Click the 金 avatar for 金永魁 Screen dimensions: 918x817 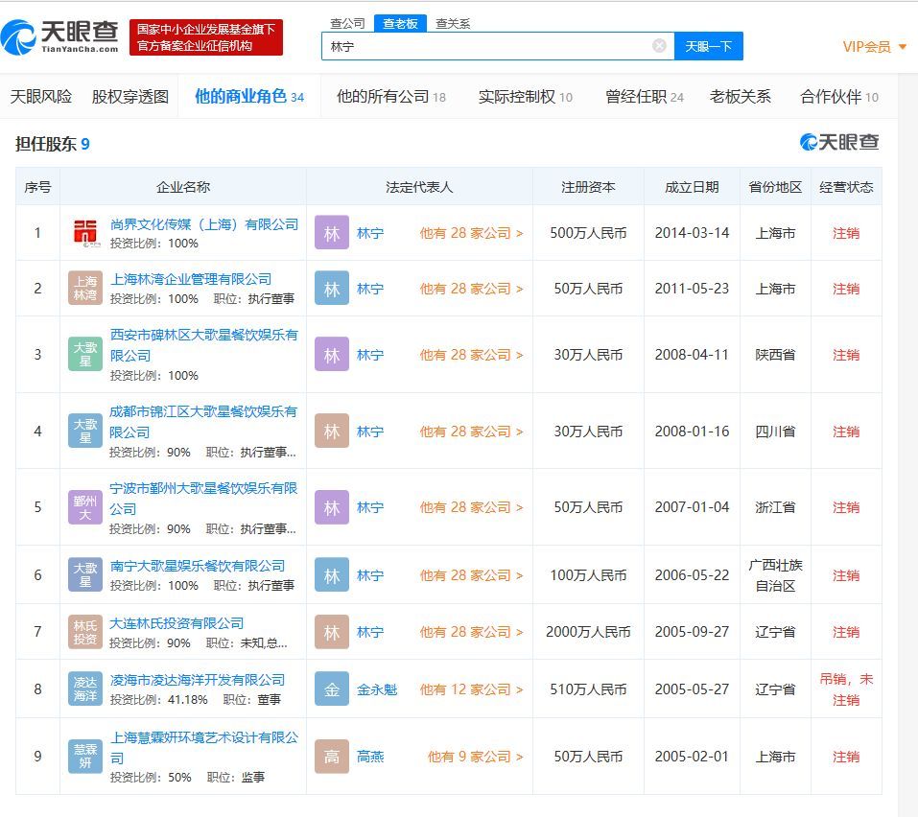coord(332,689)
